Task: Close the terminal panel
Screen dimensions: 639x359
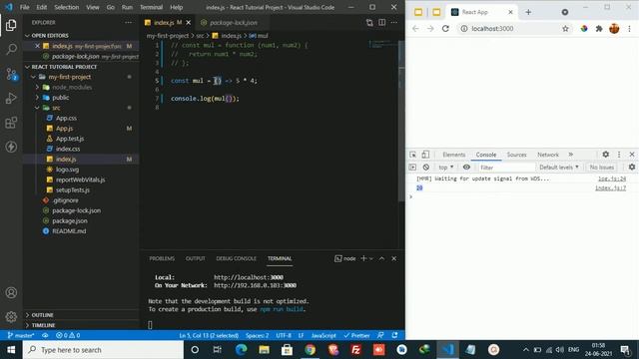Action: pos(394,258)
